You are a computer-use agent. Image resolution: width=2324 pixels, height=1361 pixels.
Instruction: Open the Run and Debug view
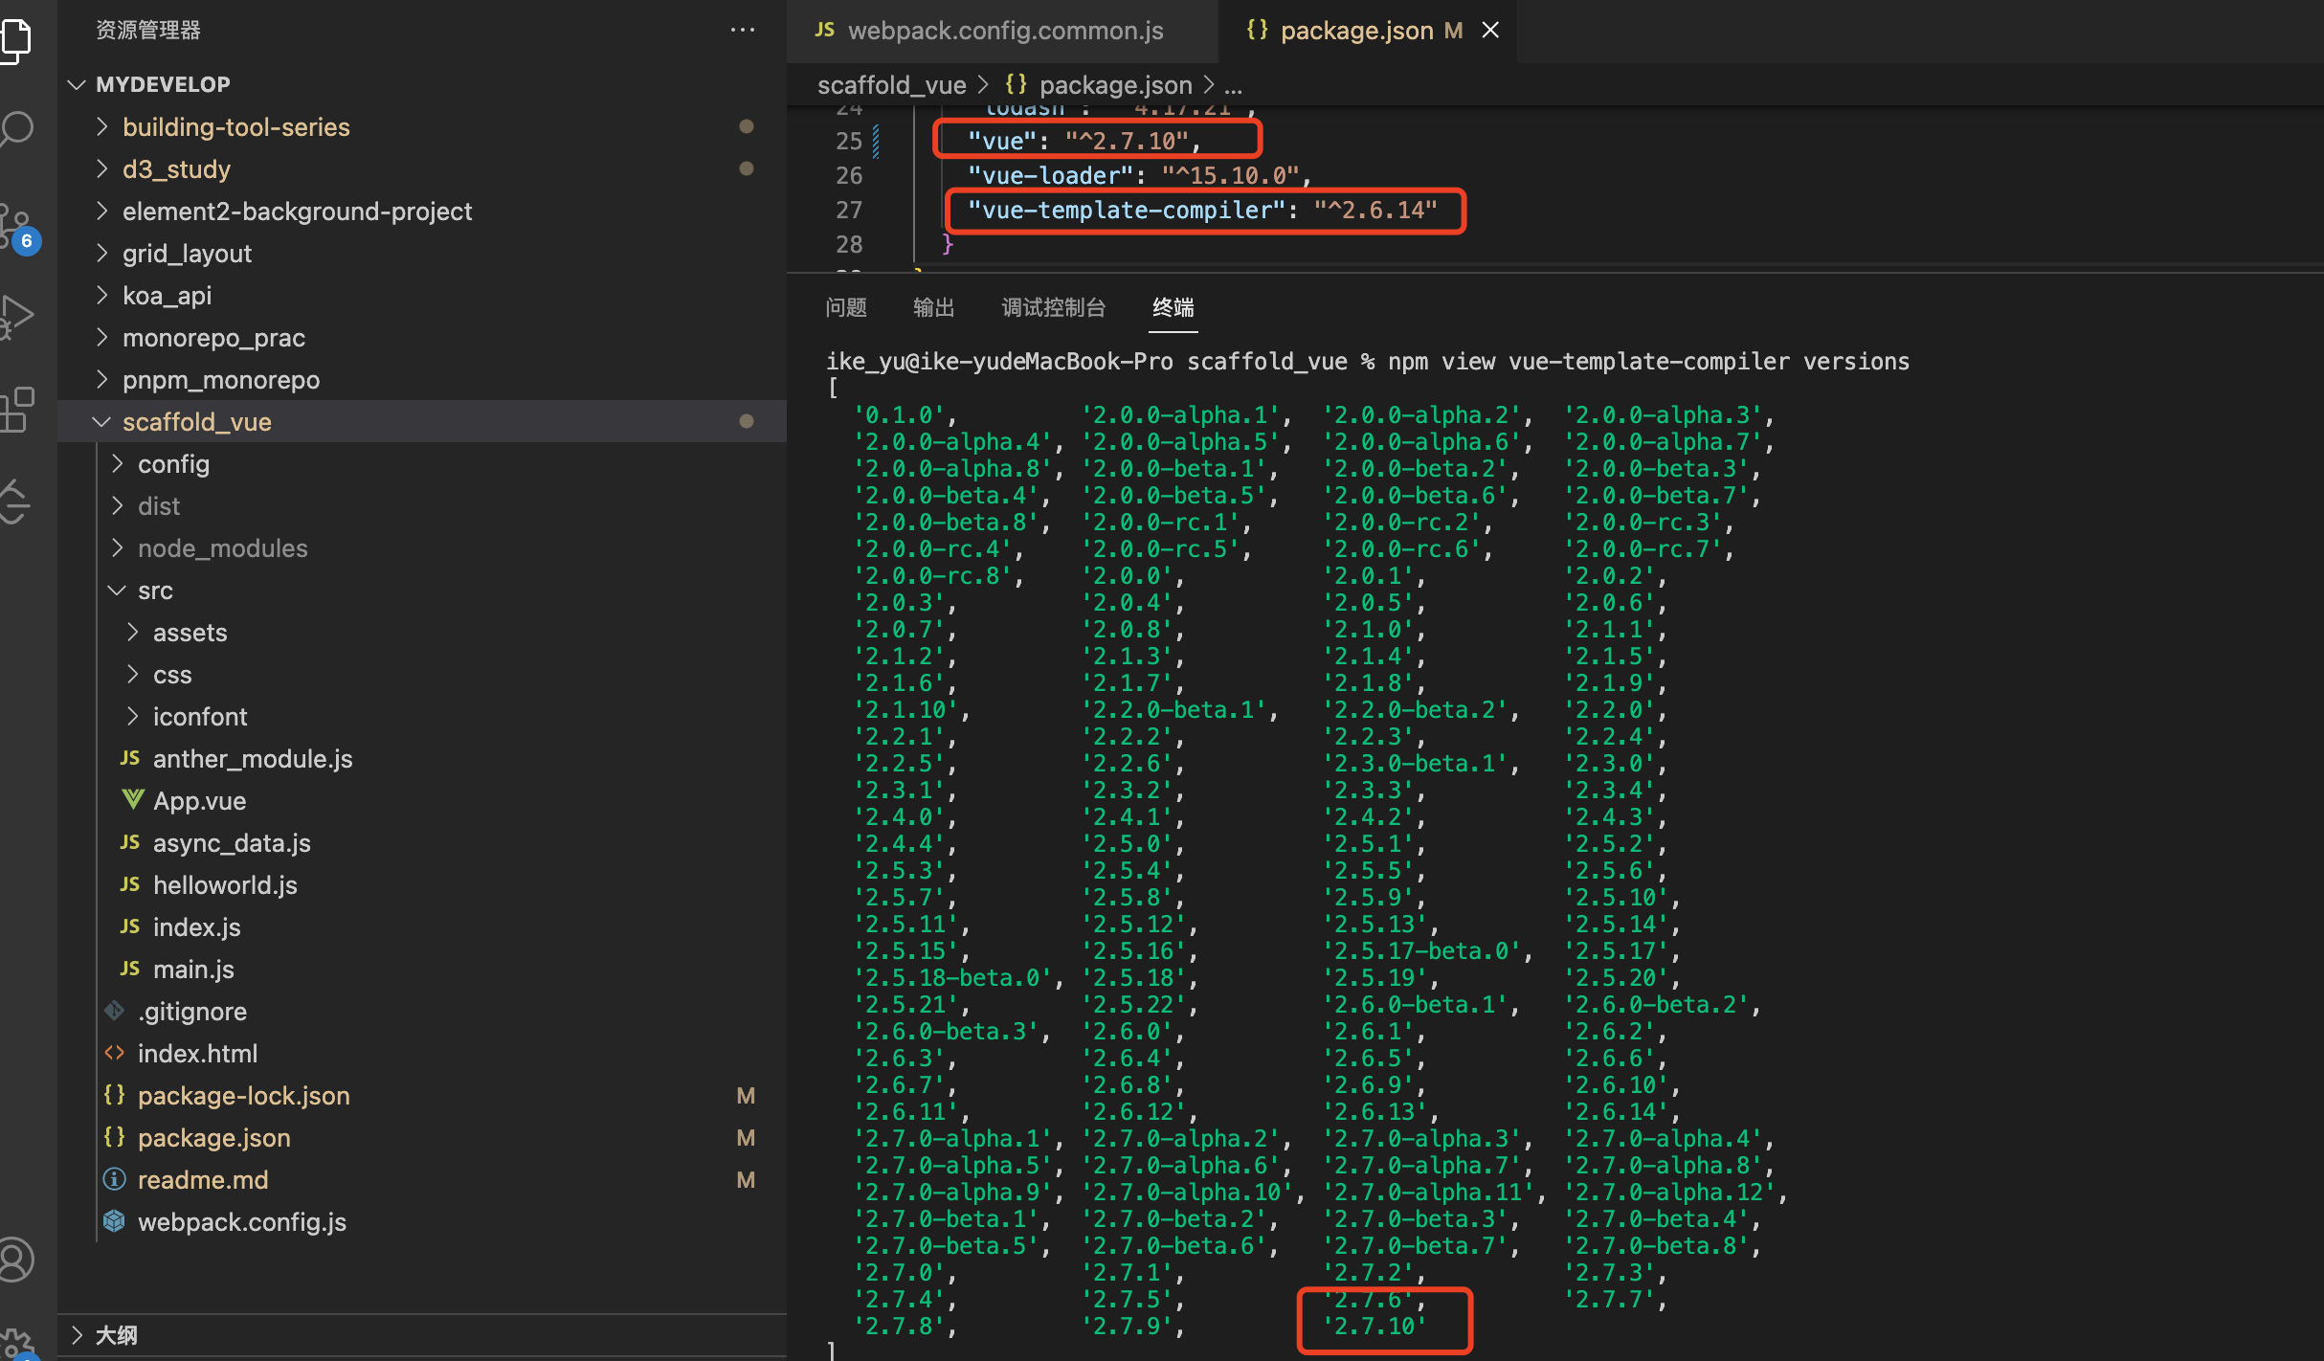coord(17,316)
